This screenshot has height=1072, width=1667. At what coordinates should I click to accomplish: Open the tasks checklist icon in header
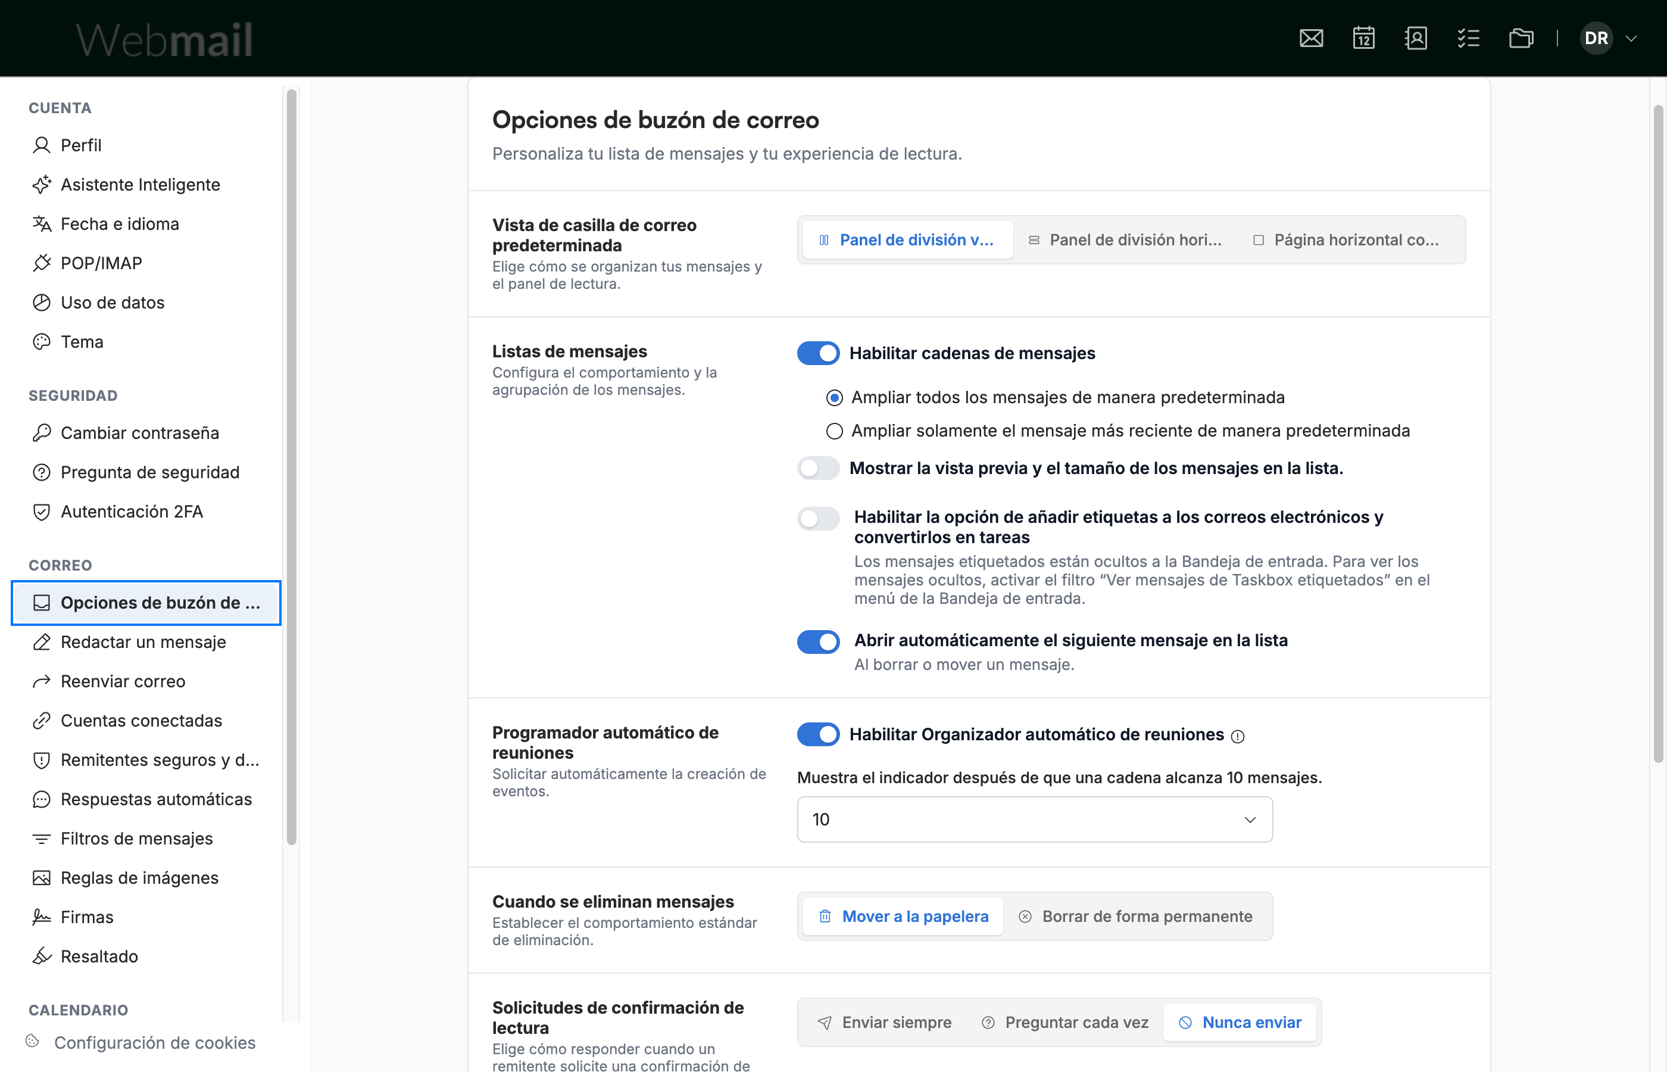(1468, 38)
